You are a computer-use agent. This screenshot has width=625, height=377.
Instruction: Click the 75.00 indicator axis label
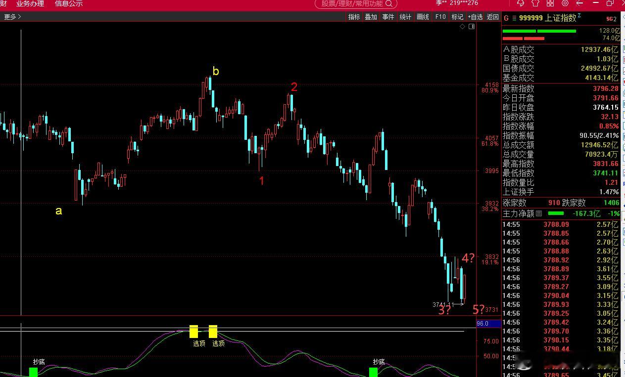491,341
